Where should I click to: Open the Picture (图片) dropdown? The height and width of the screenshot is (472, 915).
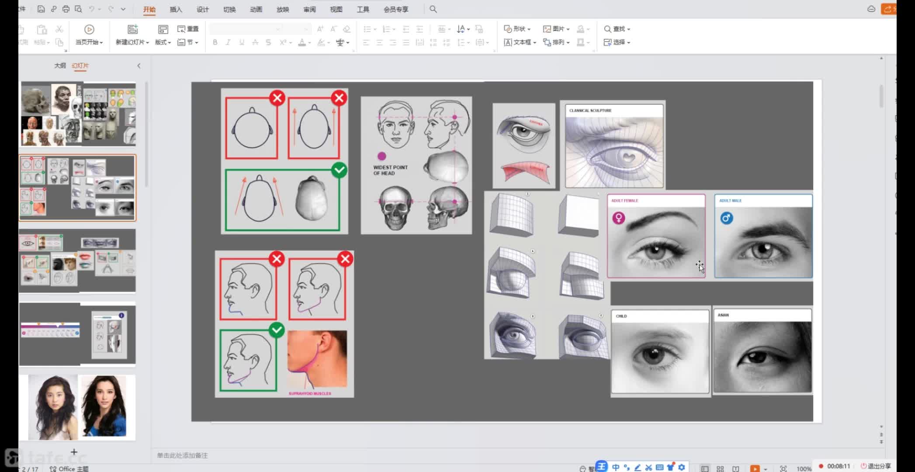(556, 29)
